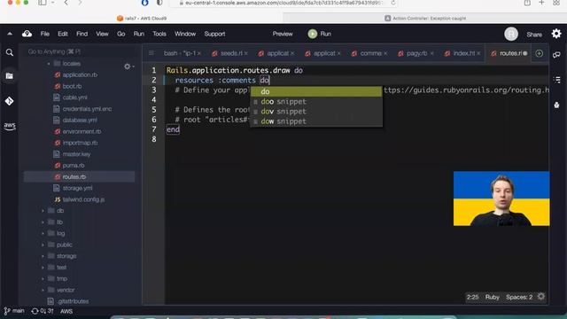The width and height of the screenshot is (567, 319).
Task: Open the Environment file tree panel icon
Action: [10, 76]
